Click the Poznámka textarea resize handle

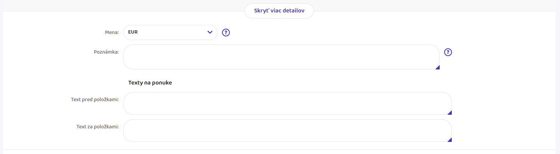coord(437,67)
